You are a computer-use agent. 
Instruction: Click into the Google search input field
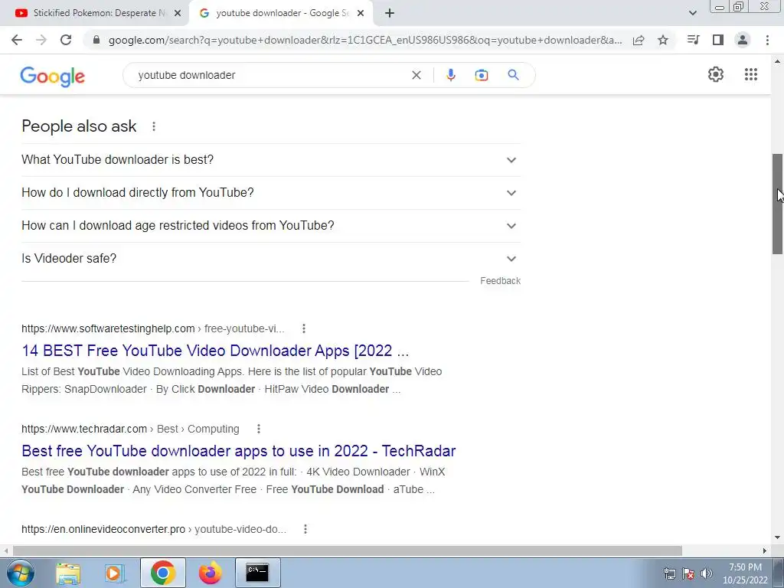(270, 75)
